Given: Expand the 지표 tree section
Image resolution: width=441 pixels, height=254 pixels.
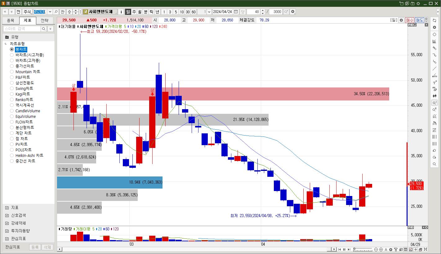Looking at the screenshot, I should [x=7, y=207].
